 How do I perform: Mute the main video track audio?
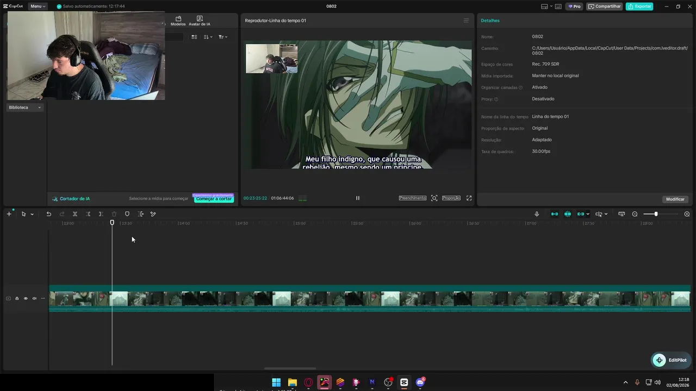click(34, 298)
